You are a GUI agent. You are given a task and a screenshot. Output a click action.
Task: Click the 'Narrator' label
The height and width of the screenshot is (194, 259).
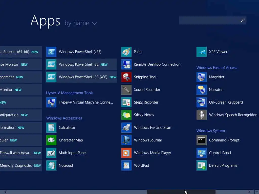[x=216, y=90]
